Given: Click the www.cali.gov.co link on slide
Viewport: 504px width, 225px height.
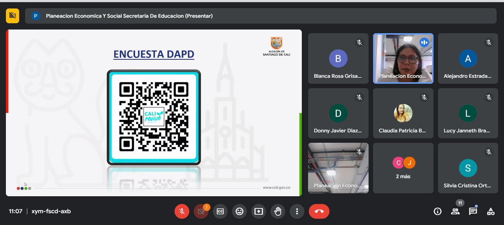Looking at the screenshot, I should point(276,188).
